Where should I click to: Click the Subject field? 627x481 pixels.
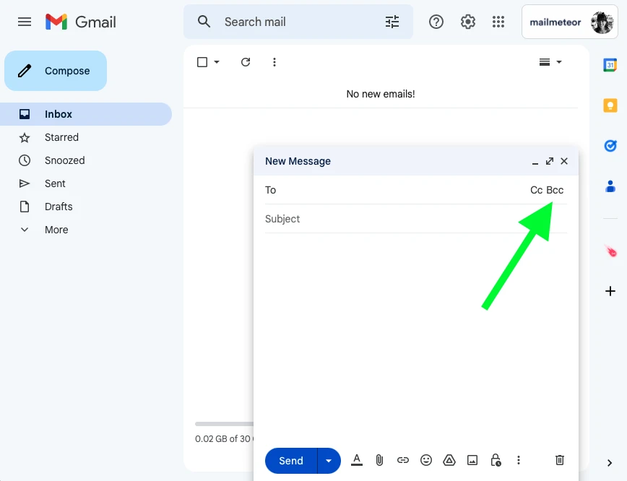tap(416, 219)
